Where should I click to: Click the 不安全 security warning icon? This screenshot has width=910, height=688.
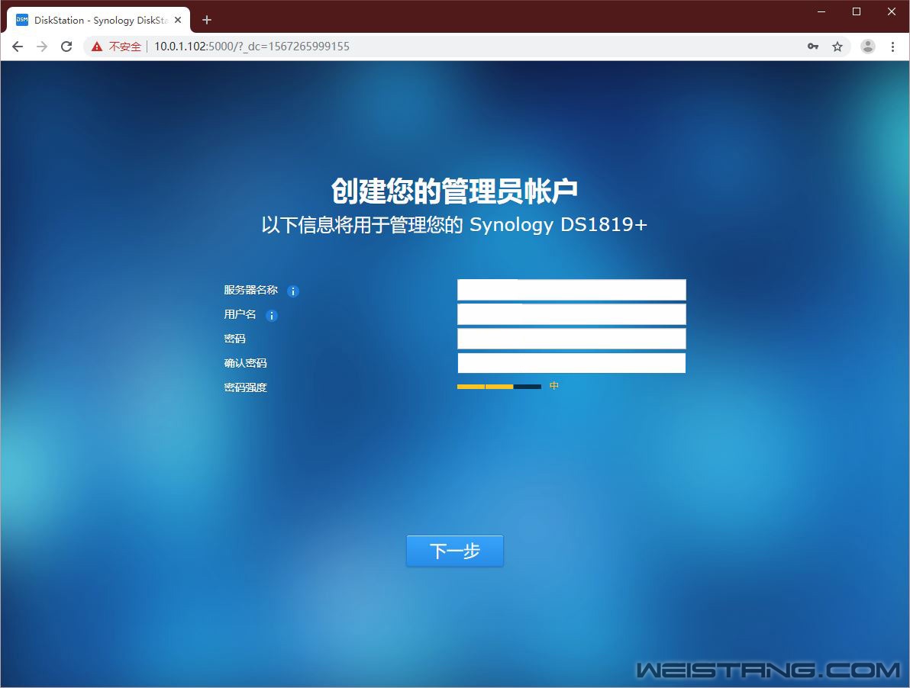pyautogui.click(x=97, y=47)
